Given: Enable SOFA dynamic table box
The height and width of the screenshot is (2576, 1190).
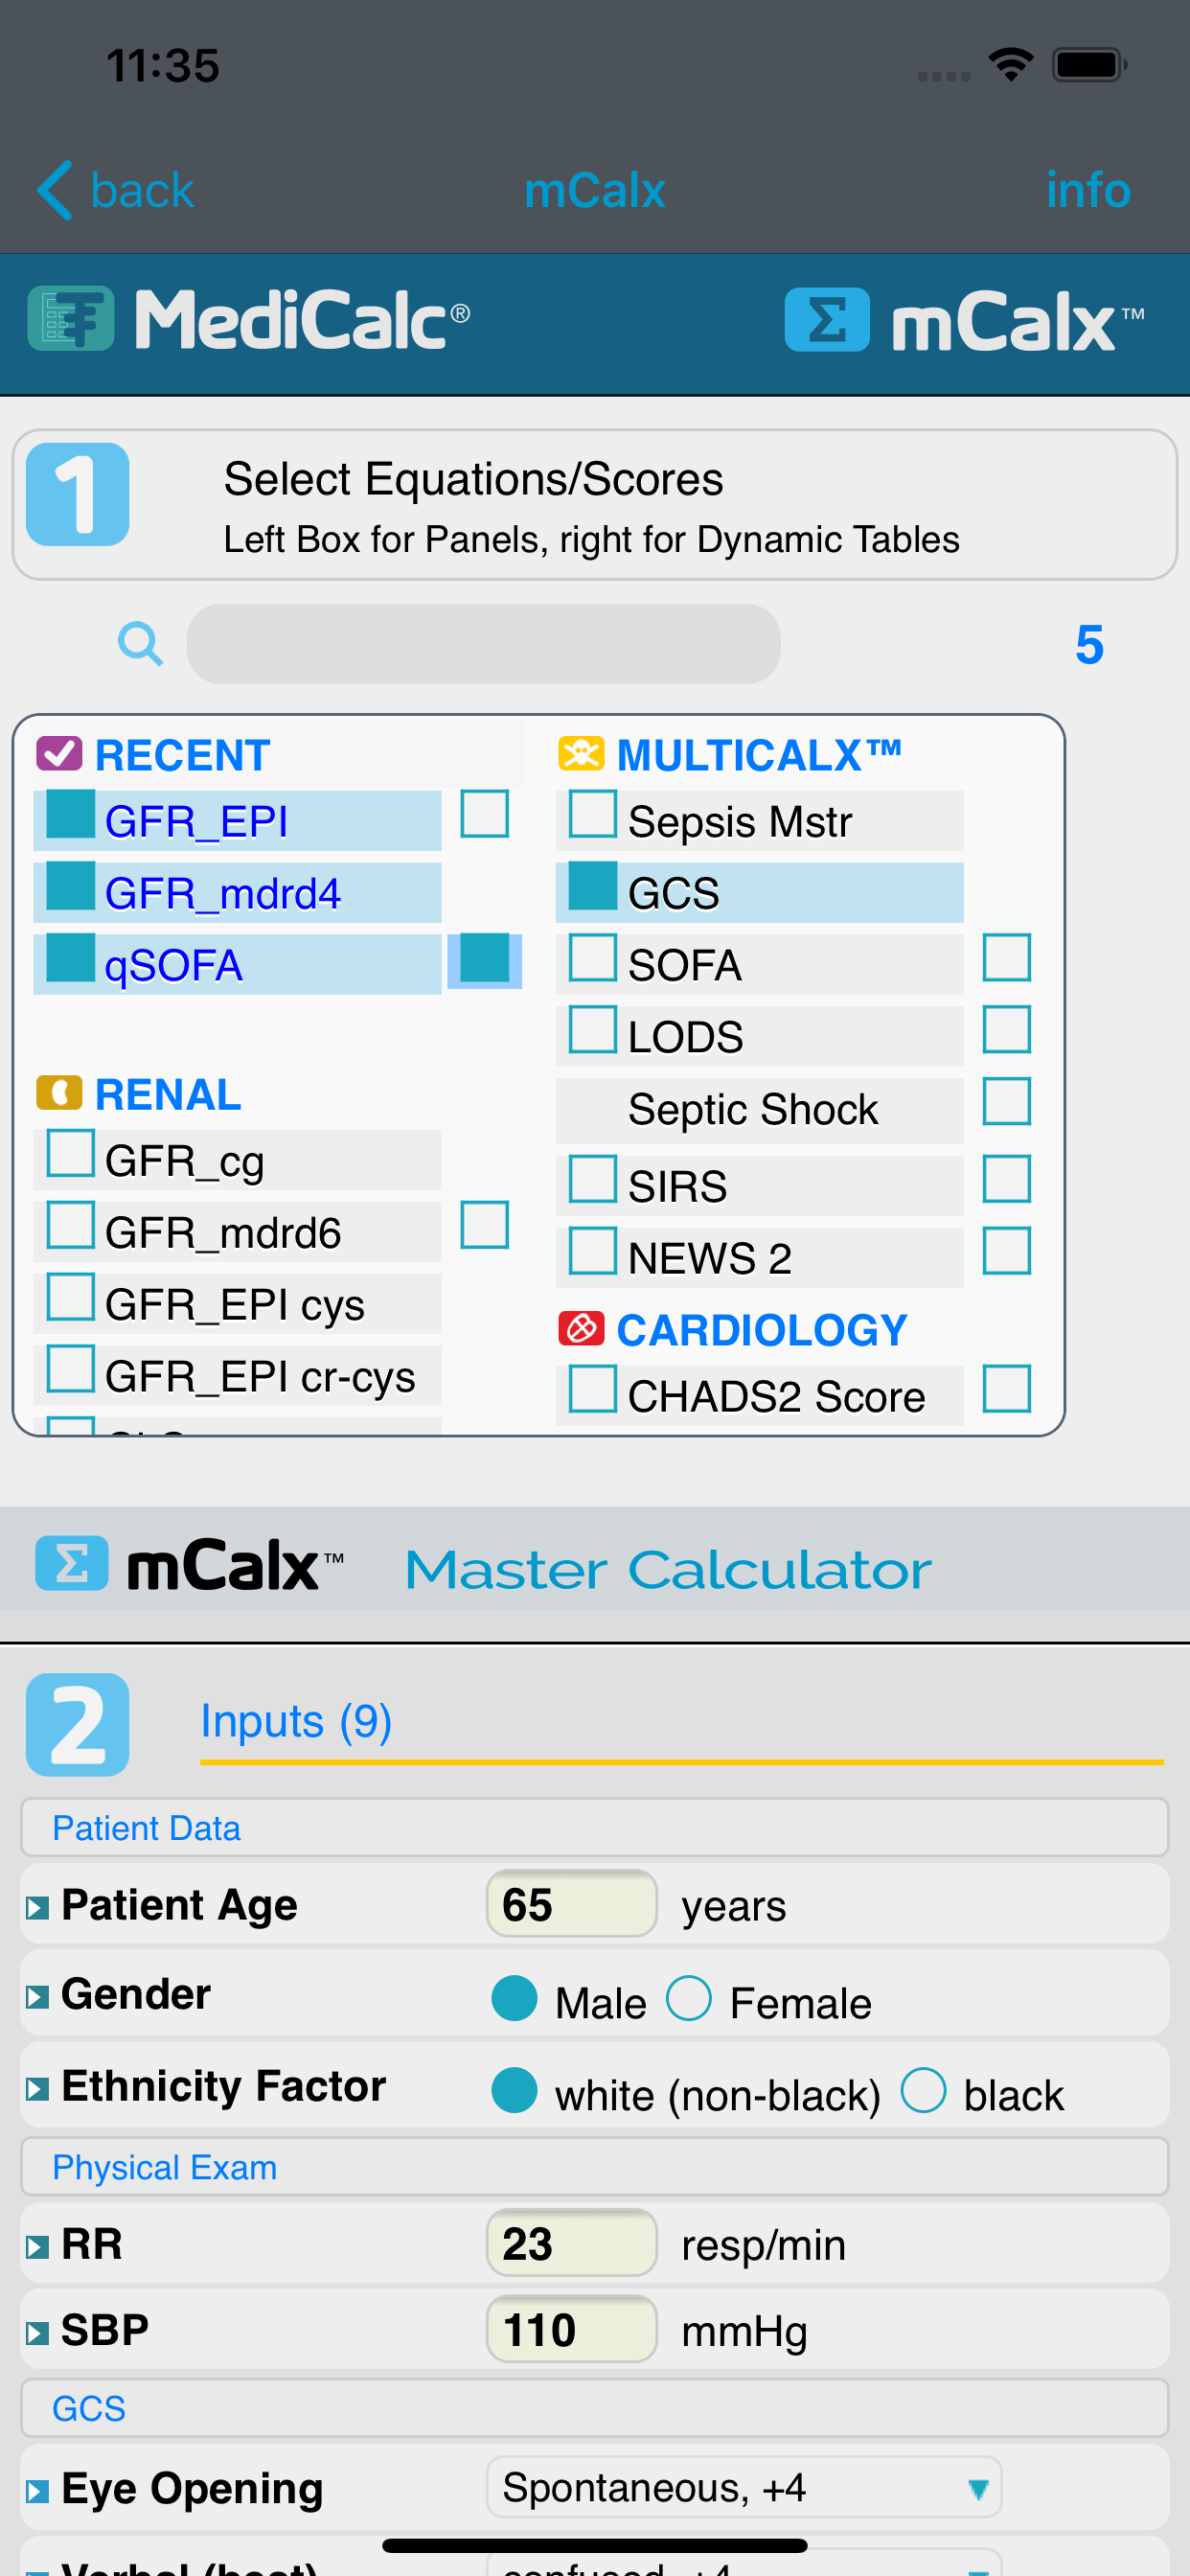Looking at the screenshot, I should 1007,957.
